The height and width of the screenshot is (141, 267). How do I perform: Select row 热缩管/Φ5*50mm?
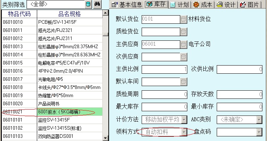pos(52,96)
